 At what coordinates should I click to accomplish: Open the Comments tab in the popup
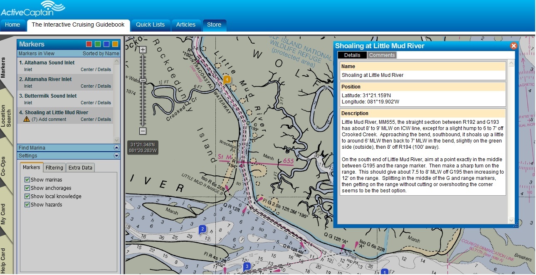[x=382, y=55]
